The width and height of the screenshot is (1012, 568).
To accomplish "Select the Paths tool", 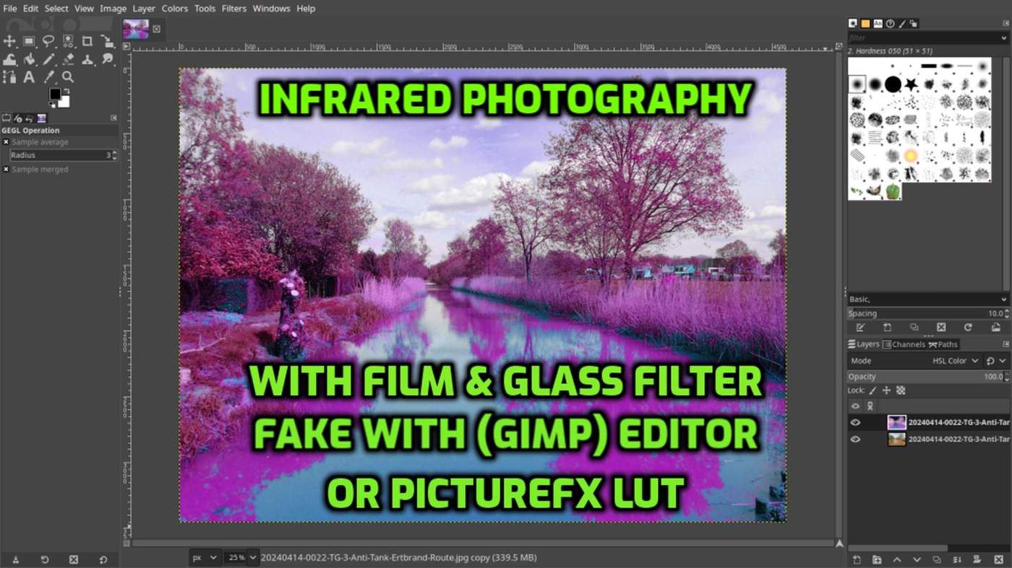I will tap(9, 77).
